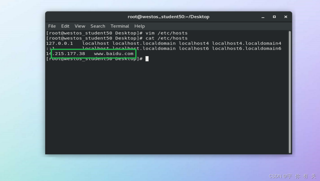Click the 14.215.177.38 IP address

coord(65,53)
